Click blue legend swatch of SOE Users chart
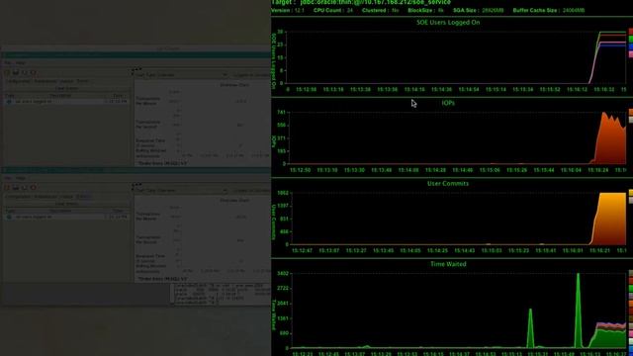This screenshot has height=356, width=633. coord(631,46)
